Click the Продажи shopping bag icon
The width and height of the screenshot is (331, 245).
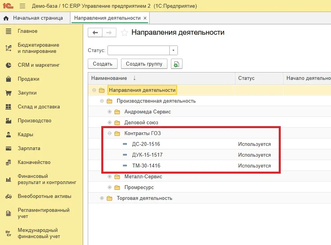click(9, 79)
